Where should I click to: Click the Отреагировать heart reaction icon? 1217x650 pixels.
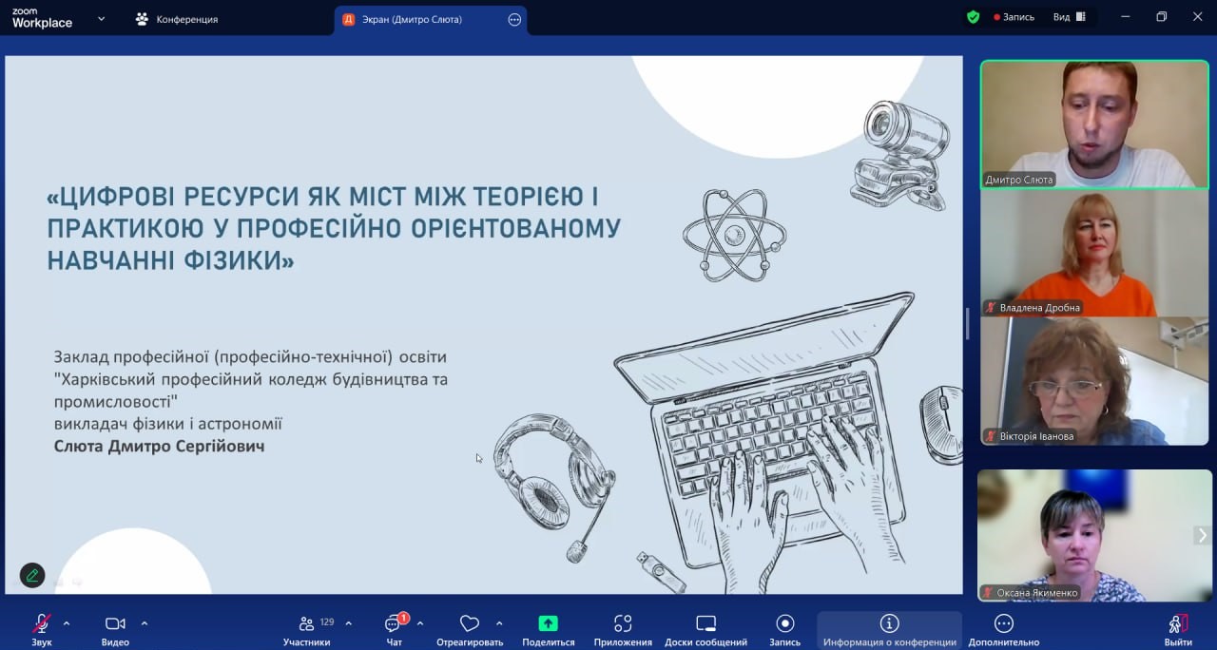[x=469, y=624]
